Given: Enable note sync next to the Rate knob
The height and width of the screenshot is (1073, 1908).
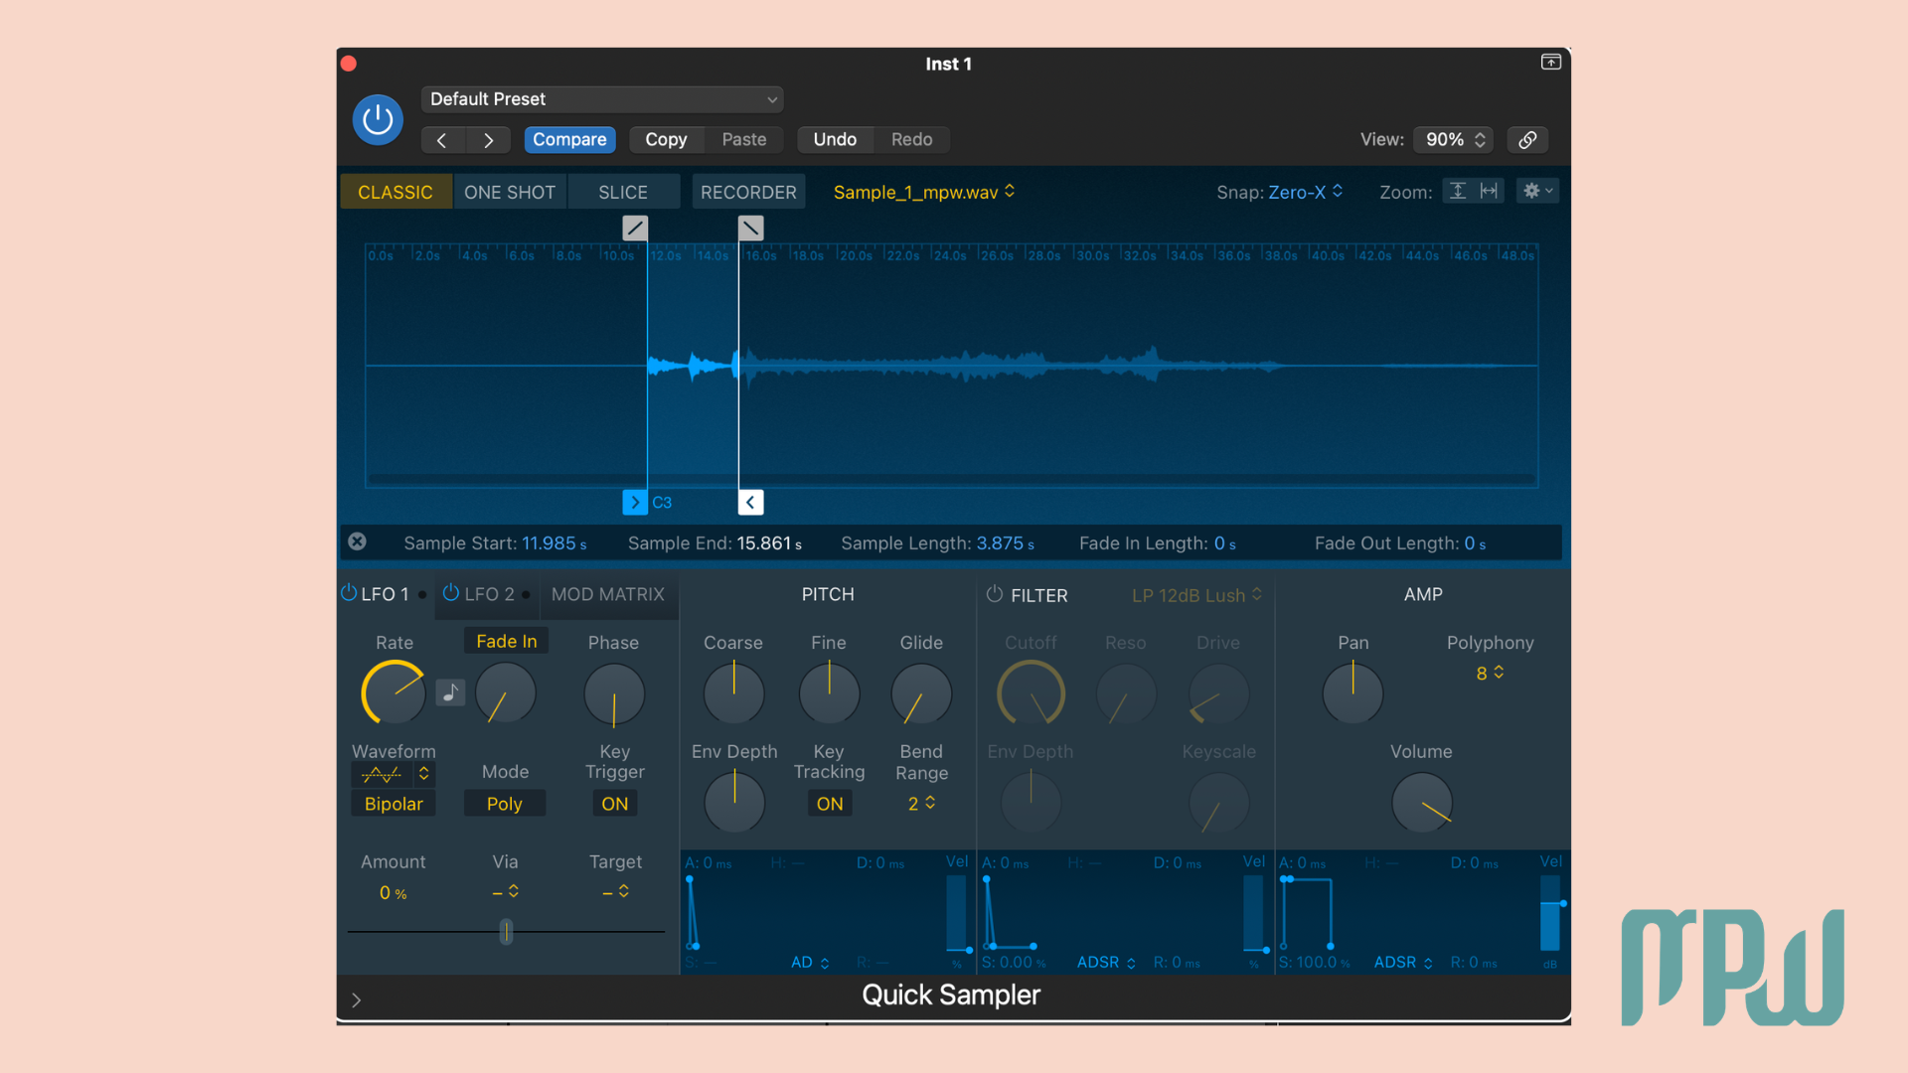Looking at the screenshot, I should tap(450, 692).
